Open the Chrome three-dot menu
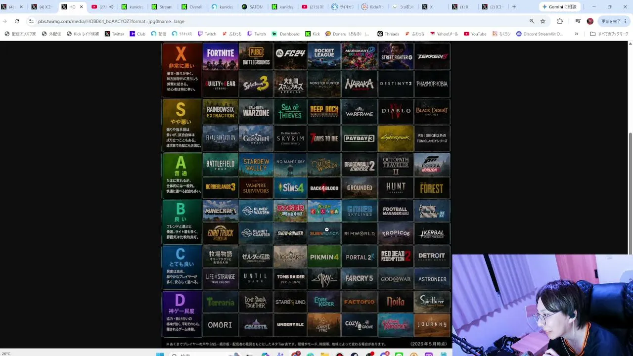This screenshot has width=633, height=356. [x=626, y=21]
